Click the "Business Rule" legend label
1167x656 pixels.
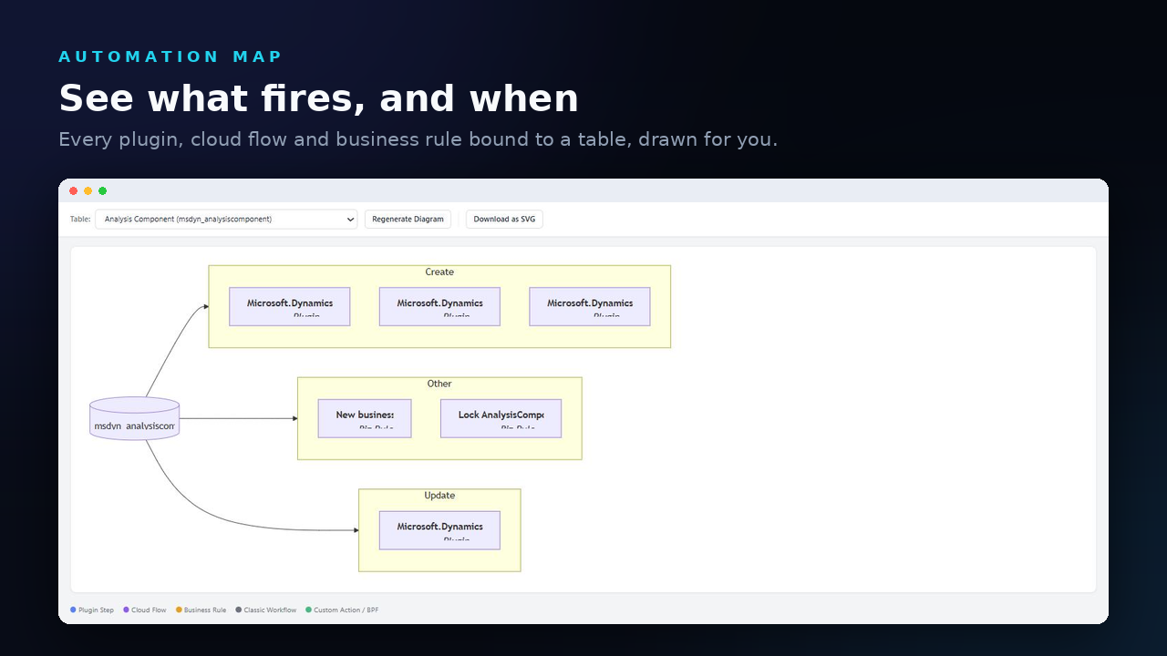(205, 610)
